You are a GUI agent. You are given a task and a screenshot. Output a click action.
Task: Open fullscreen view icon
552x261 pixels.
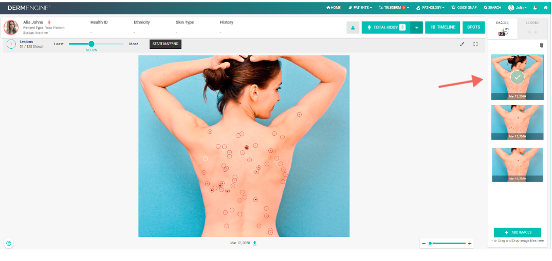[475, 44]
